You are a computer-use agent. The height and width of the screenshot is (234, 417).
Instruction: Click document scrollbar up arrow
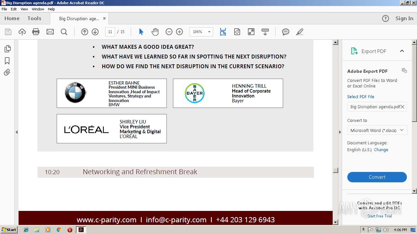(x=335, y=43)
